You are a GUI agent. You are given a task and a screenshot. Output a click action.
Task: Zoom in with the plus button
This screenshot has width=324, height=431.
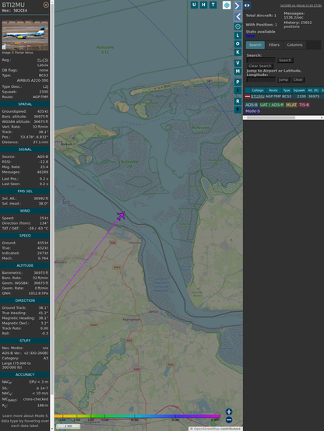[229, 412]
